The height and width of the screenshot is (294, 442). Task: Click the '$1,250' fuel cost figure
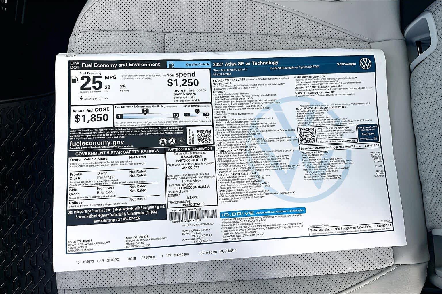pyautogui.click(x=183, y=83)
